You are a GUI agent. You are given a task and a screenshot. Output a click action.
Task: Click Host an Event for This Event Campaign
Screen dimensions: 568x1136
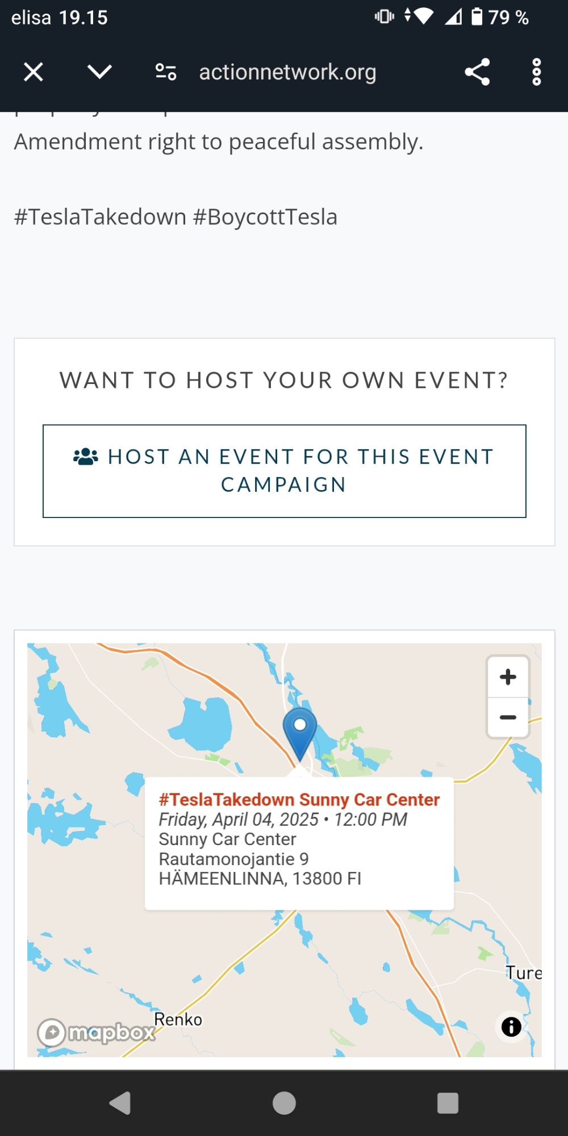pos(284,471)
